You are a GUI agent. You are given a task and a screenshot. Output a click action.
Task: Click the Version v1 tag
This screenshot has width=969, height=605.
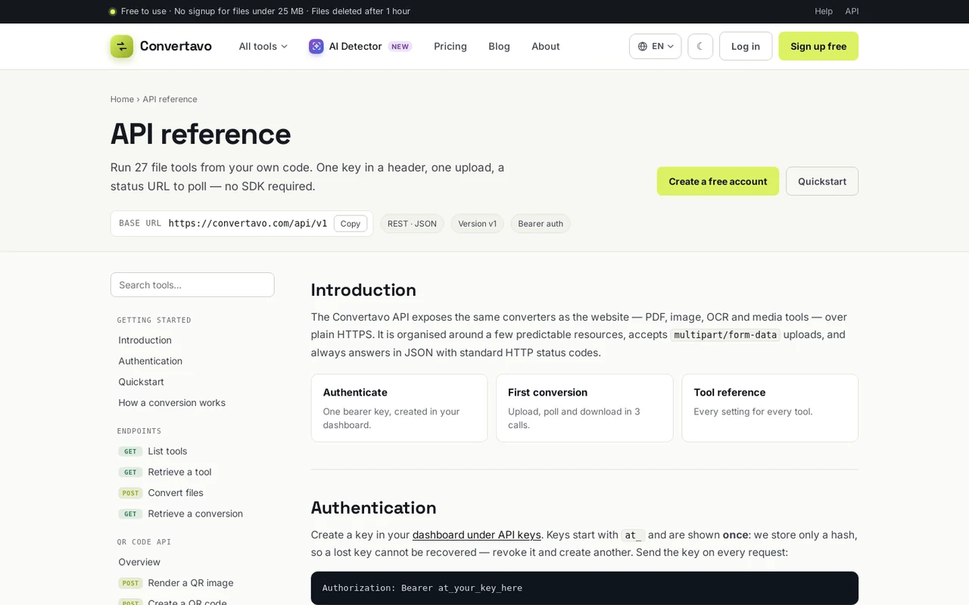pos(477,224)
